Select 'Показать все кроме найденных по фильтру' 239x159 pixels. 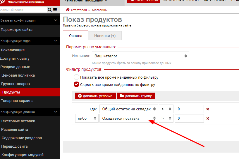(x=76, y=77)
